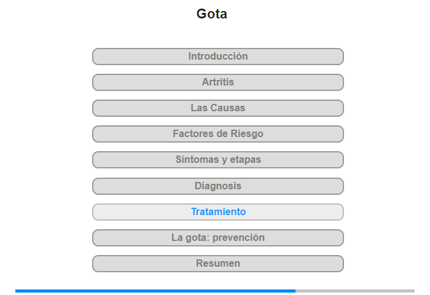Open the Diagnosis section
430x295 pixels.
(x=217, y=186)
